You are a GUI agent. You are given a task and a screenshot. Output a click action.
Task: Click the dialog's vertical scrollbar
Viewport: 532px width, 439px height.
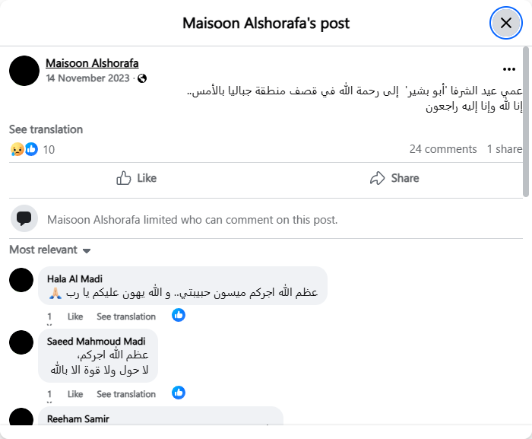click(x=526, y=122)
